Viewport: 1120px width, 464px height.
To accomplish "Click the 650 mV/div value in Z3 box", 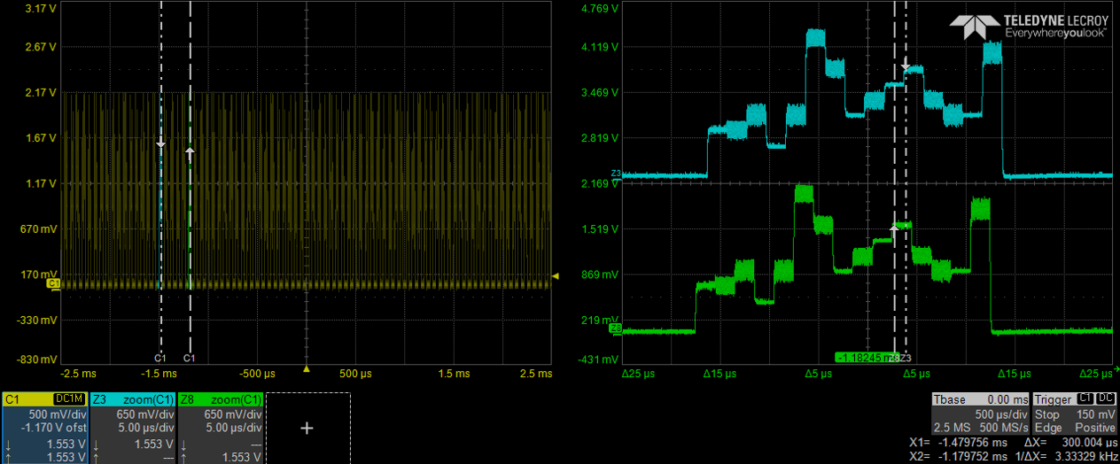I will click(x=146, y=414).
